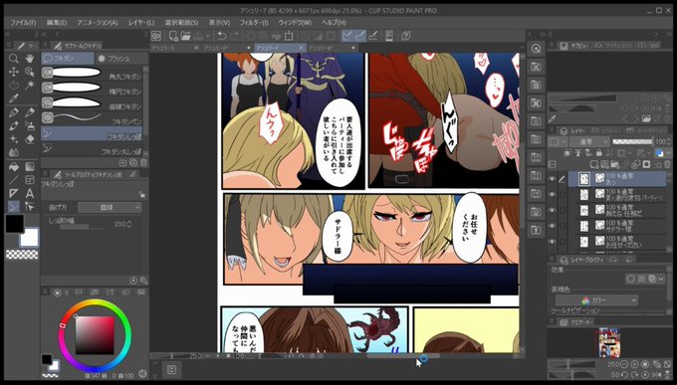This screenshot has width=677, height=385.
Task: Select the Ruler tool
Action: 13,193
